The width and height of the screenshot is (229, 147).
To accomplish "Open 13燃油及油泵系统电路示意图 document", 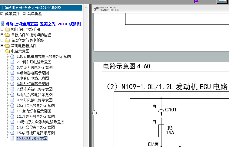I will [x=41, y=122].
